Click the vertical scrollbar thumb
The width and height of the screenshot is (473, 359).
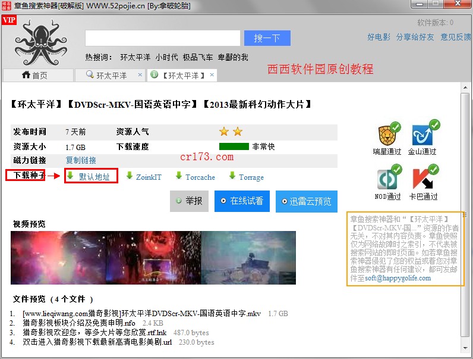(465, 215)
